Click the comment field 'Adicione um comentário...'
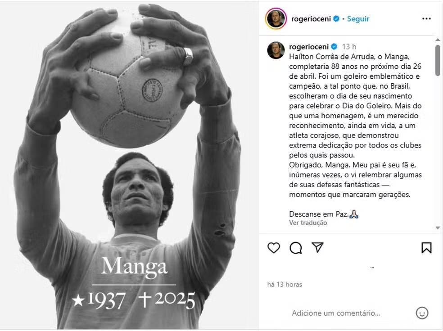 click(336, 313)
